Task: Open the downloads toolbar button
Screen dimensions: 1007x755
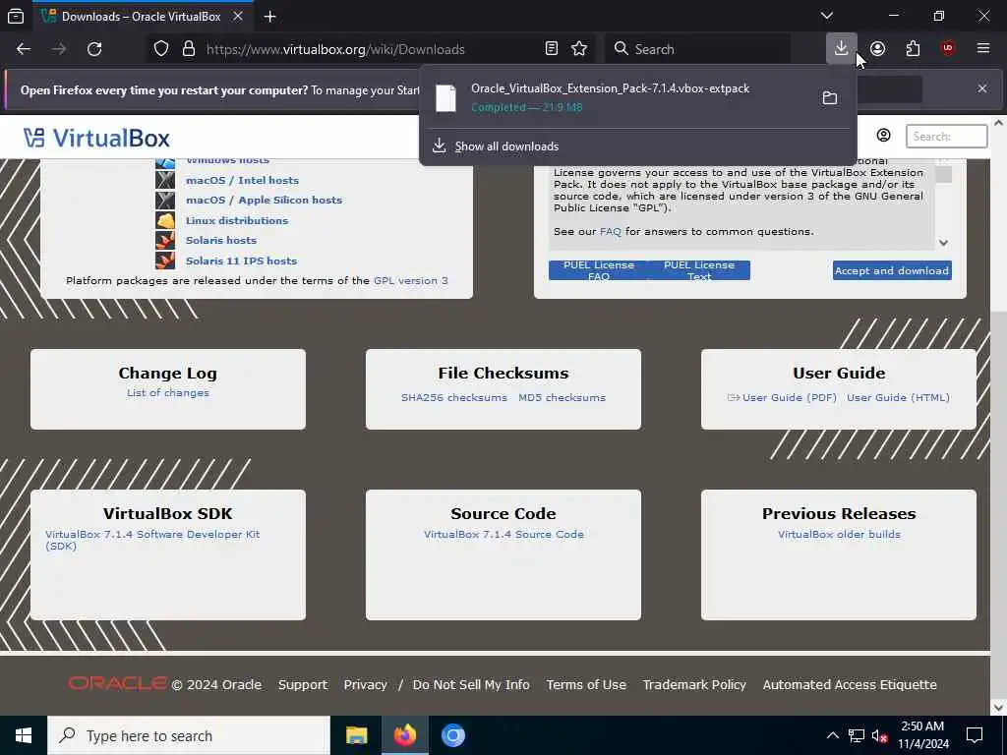Action: (842, 49)
